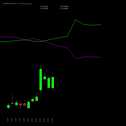
Task: Select the 25 Feb date label
Action: click(x=44, y=120)
